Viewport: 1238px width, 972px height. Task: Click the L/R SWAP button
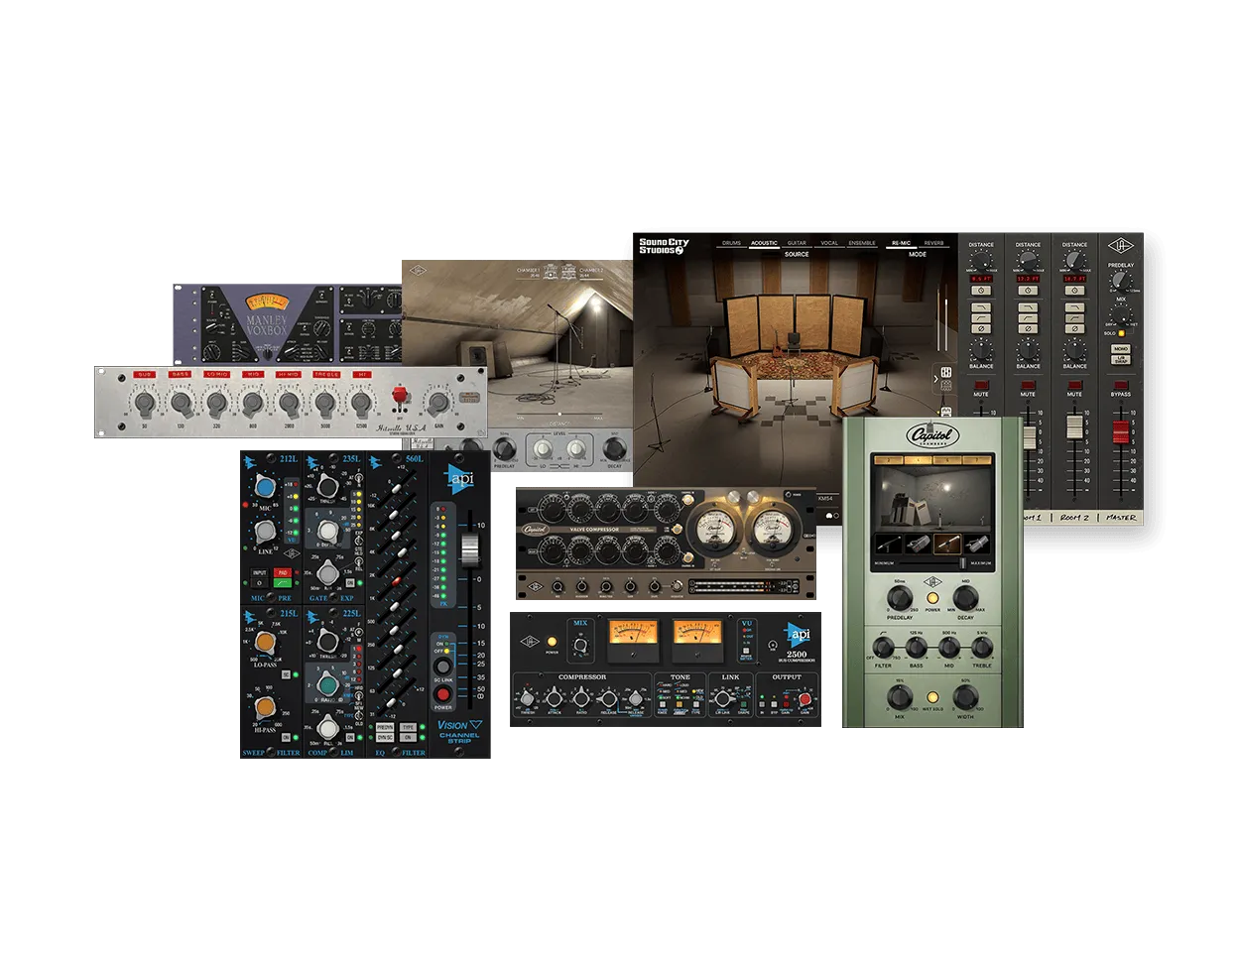[x=1121, y=360]
